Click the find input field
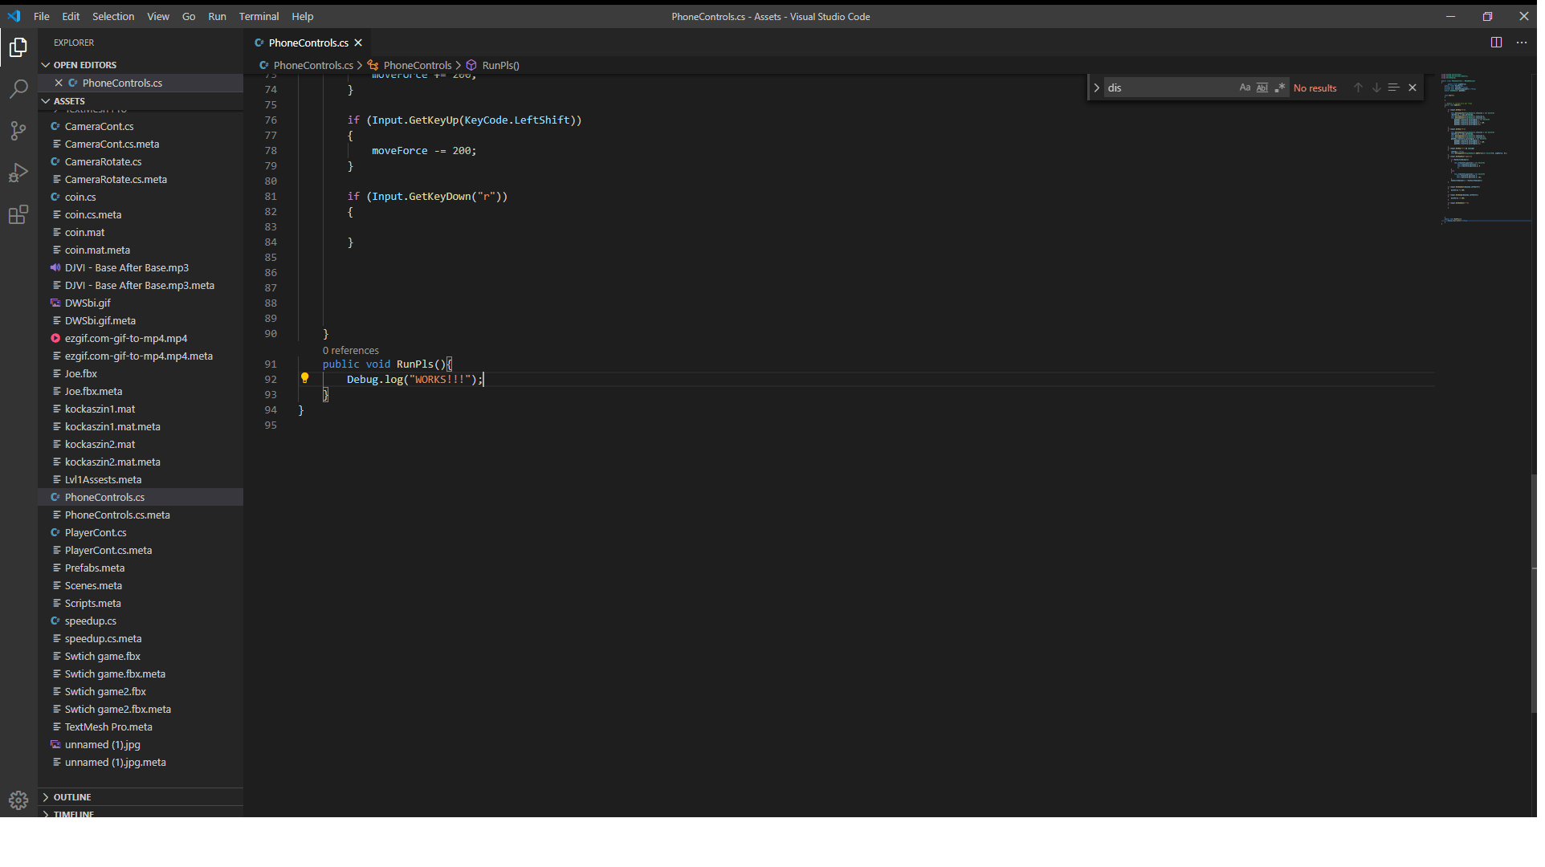Viewport: 1545px width, 867px height. tap(1168, 88)
